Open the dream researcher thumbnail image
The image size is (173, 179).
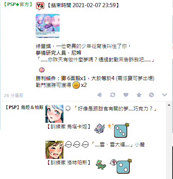click(48, 26)
